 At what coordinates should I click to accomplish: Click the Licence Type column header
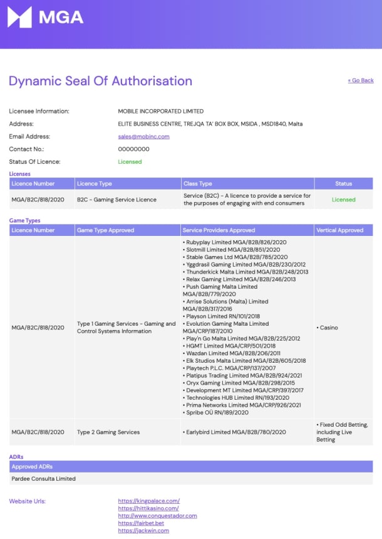pos(128,184)
